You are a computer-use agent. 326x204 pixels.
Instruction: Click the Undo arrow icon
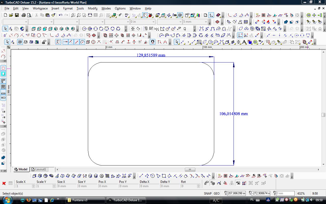point(60,15)
